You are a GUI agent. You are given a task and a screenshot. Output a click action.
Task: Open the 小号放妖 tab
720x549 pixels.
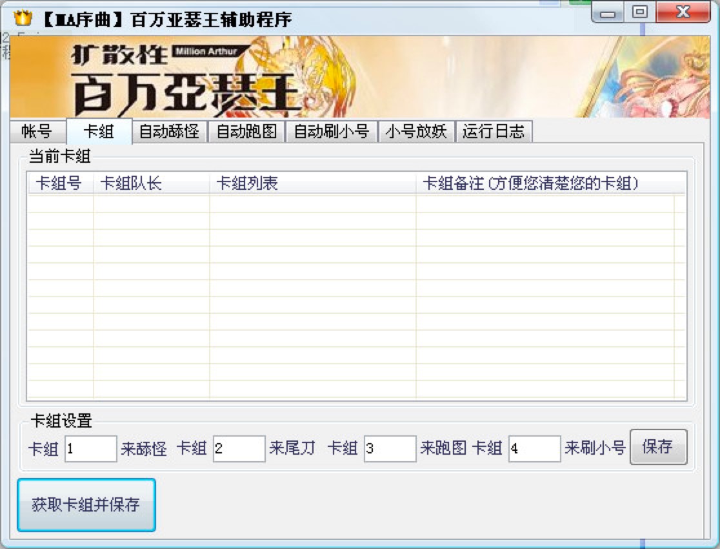(x=416, y=132)
